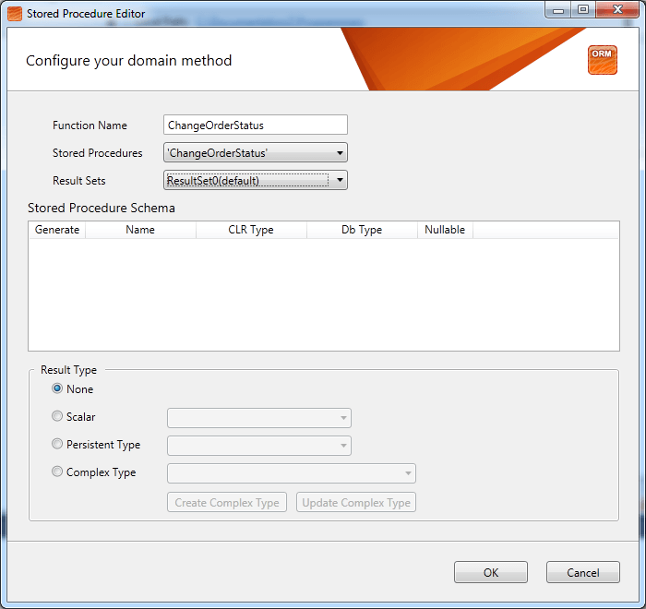Click the Create Complex Type button
The height and width of the screenshot is (609, 646).
point(227,502)
